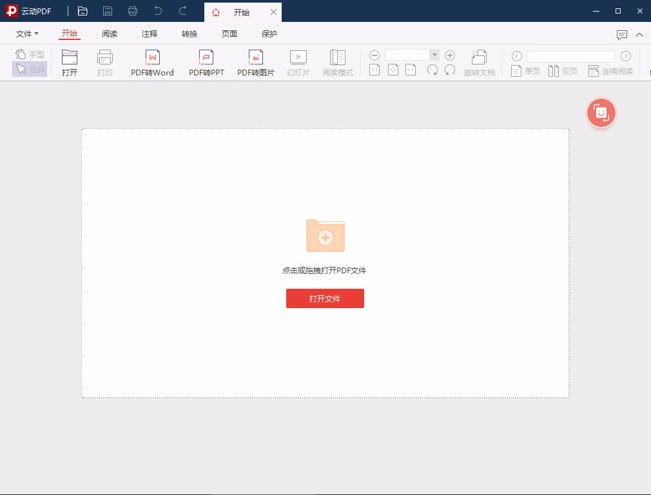
Task: Enable 连续阅读 continuous reading
Action: click(x=610, y=71)
